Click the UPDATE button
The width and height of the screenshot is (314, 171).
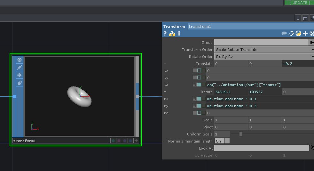[x=299, y=3]
